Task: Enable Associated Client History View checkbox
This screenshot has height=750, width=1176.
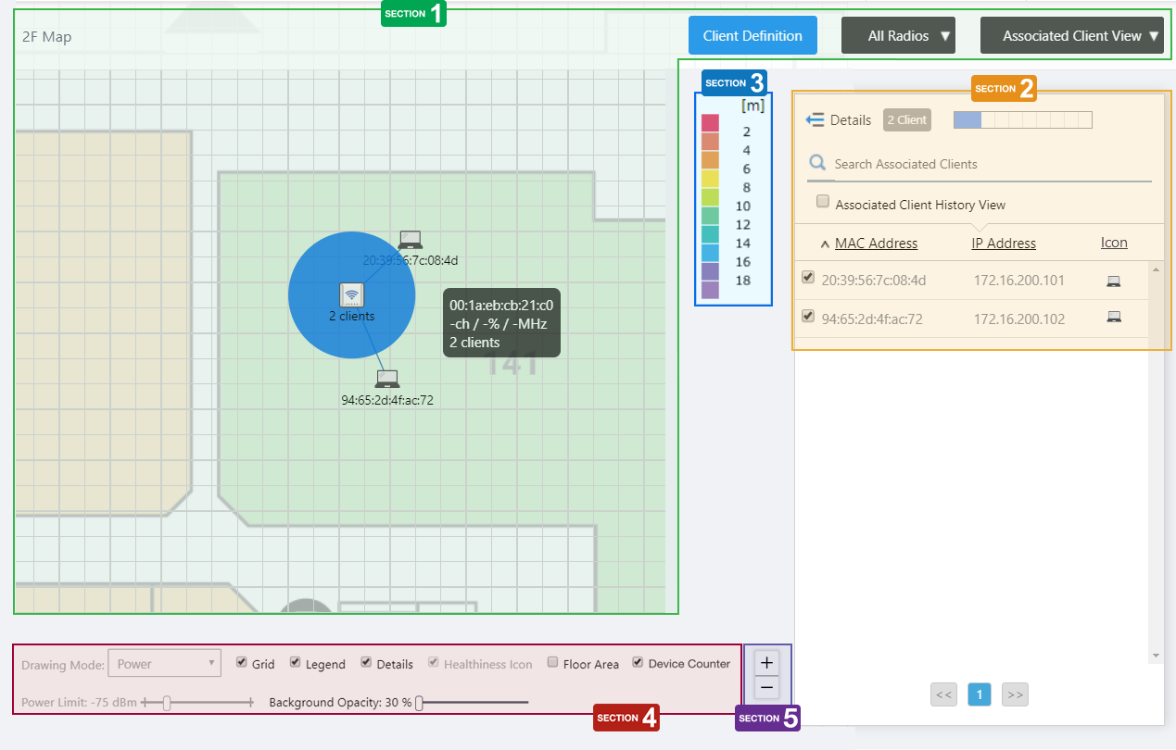Action: click(x=822, y=203)
